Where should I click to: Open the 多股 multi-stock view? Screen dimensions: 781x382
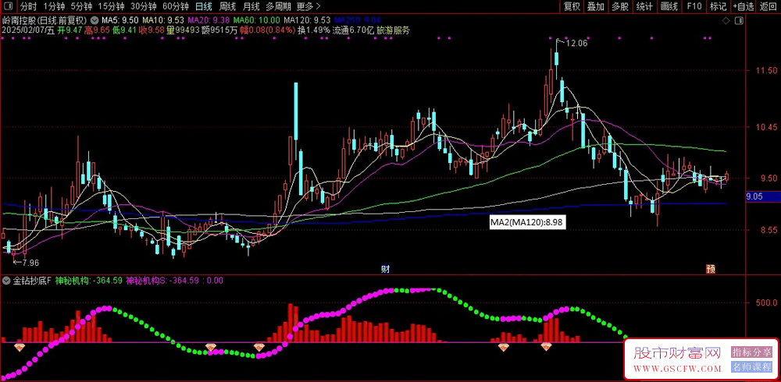(620, 6)
